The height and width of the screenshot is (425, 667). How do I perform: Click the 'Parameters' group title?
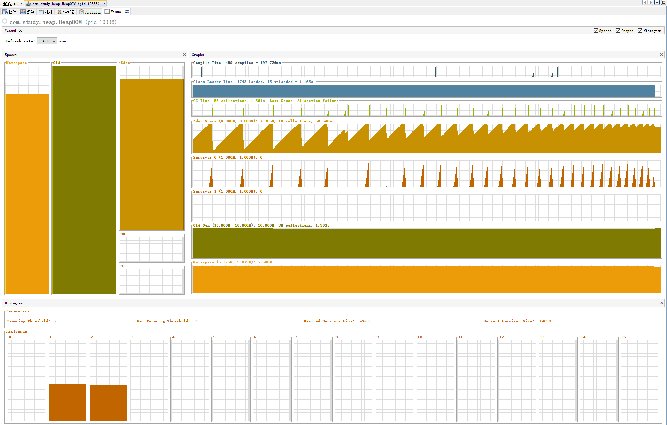point(18,311)
